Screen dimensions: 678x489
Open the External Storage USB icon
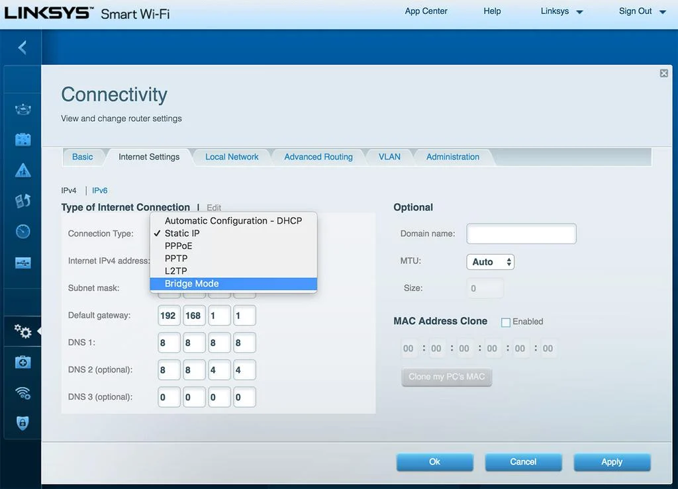[23, 262]
